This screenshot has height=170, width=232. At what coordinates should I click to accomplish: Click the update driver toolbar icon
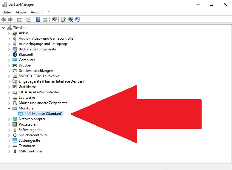[x=63, y=20]
